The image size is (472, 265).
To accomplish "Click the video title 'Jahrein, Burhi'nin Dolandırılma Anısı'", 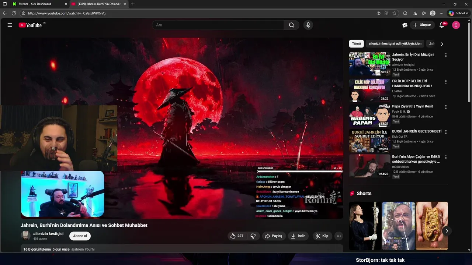I will 84,225.
